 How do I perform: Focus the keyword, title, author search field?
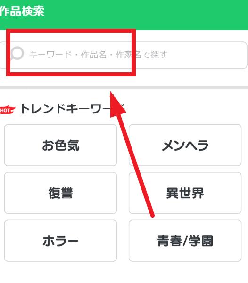click(123, 55)
